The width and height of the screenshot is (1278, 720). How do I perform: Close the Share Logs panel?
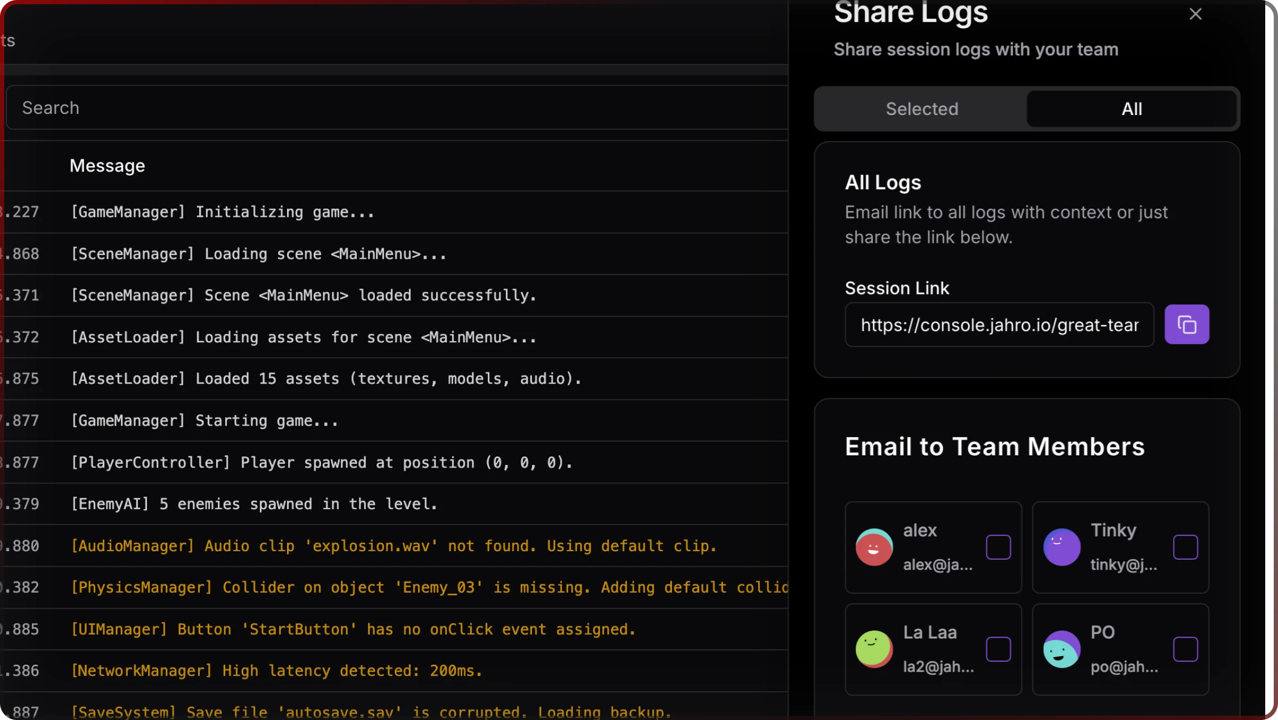[x=1195, y=14]
